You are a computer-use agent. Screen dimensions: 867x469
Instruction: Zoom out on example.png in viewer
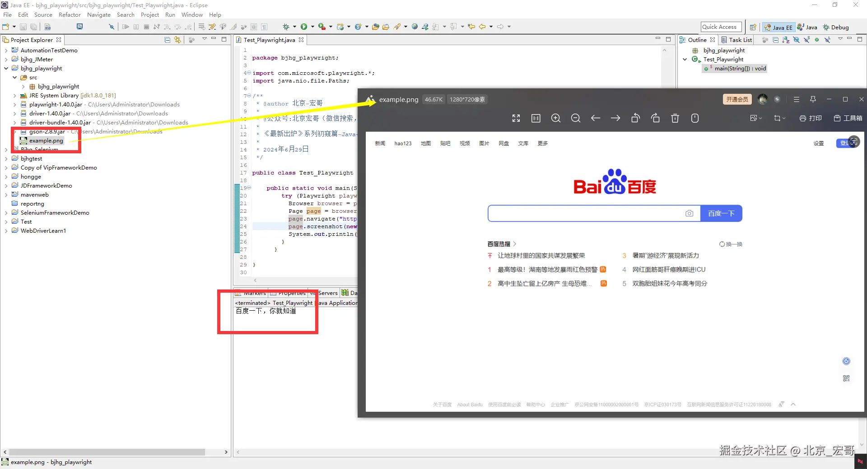click(576, 118)
